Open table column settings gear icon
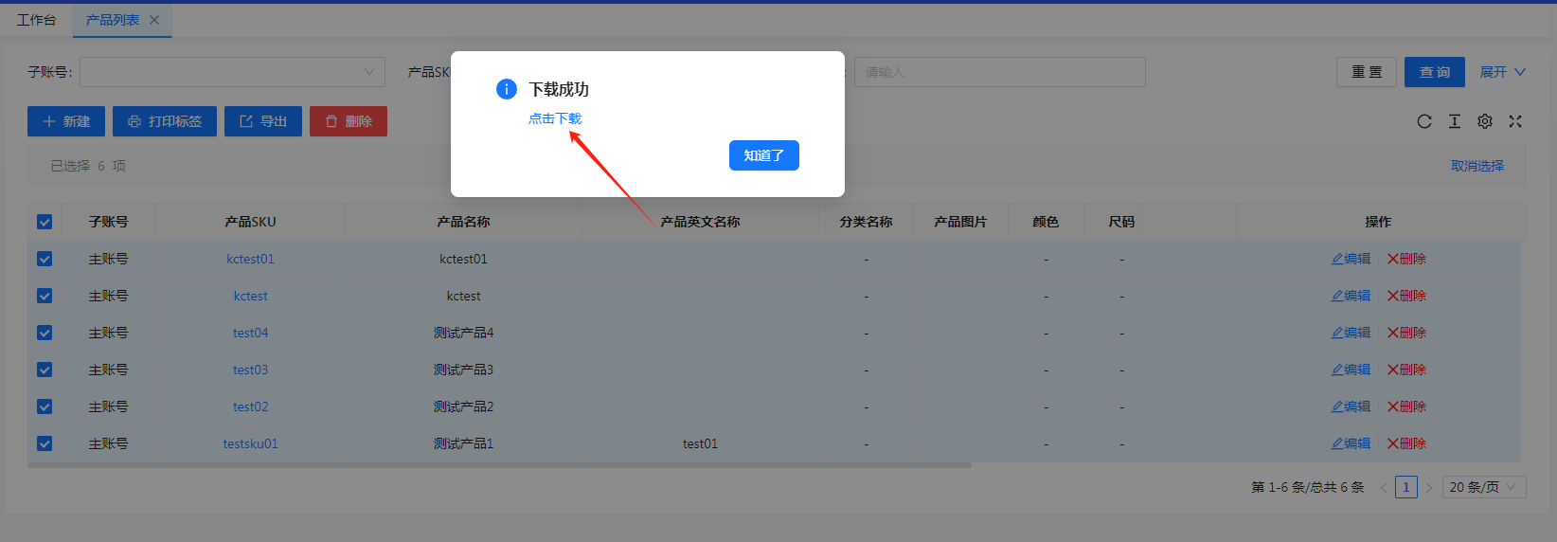1557x542 pixels. tap(1485, 121)
